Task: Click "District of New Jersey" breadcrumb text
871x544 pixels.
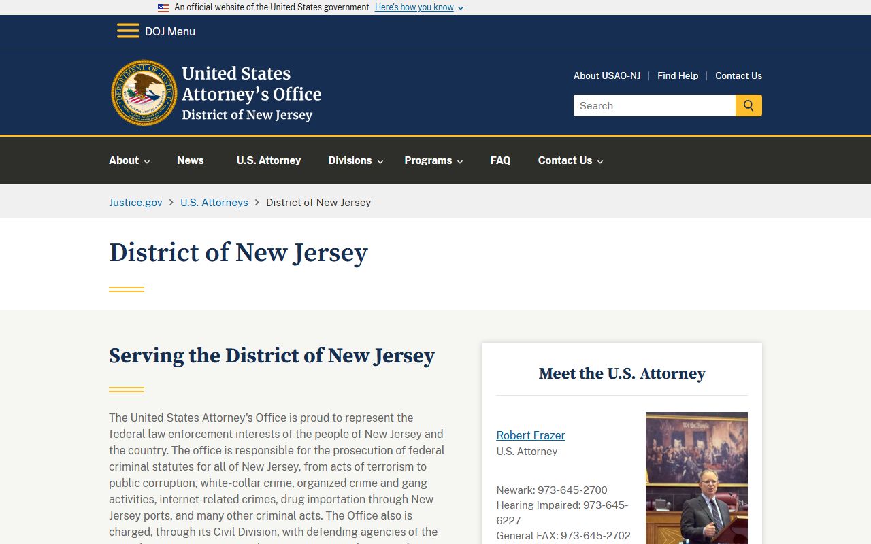Action: pyautogui.click(x=318, y=202)
